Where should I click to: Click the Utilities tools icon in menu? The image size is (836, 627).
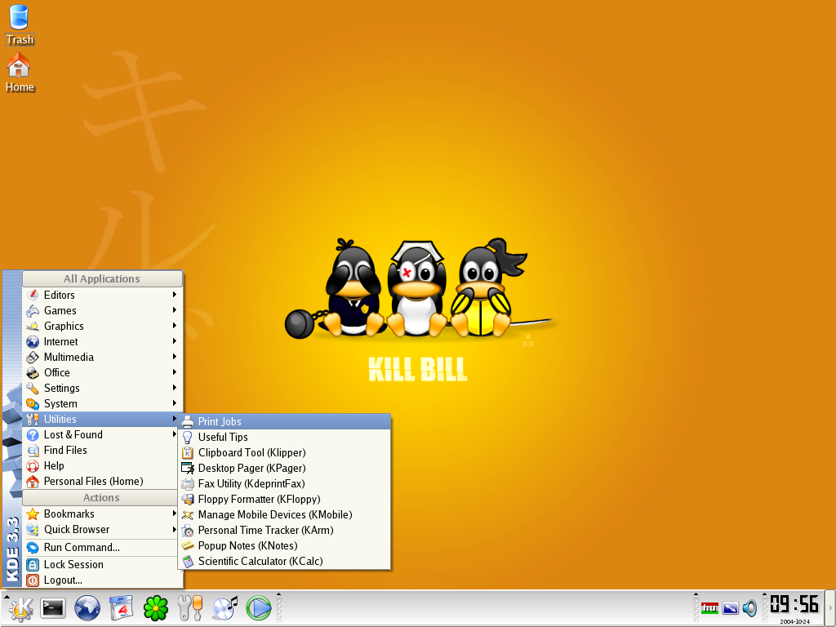(33, 419)
